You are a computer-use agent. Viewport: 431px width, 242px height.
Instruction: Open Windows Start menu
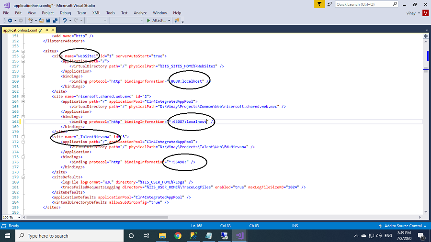7,236
